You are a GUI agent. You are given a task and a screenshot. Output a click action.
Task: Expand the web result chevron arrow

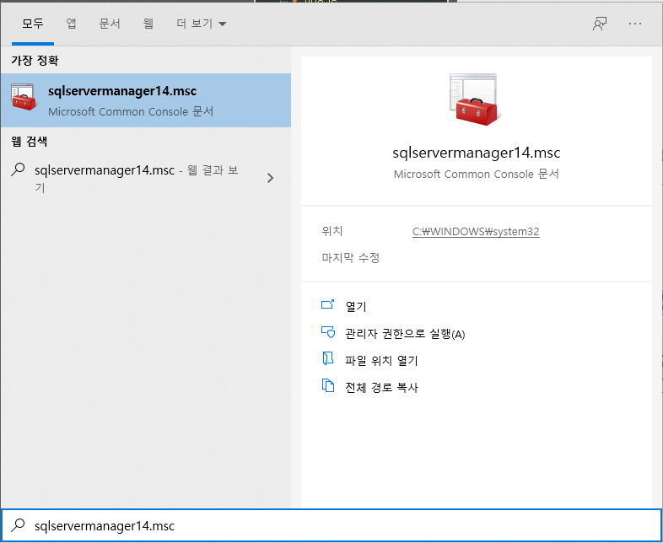coord(270,178)
